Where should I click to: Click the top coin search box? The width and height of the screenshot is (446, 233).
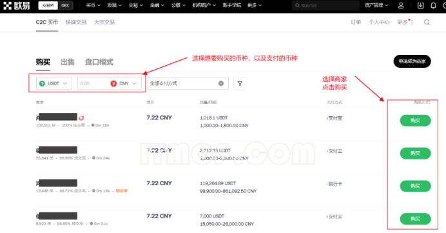325,5
